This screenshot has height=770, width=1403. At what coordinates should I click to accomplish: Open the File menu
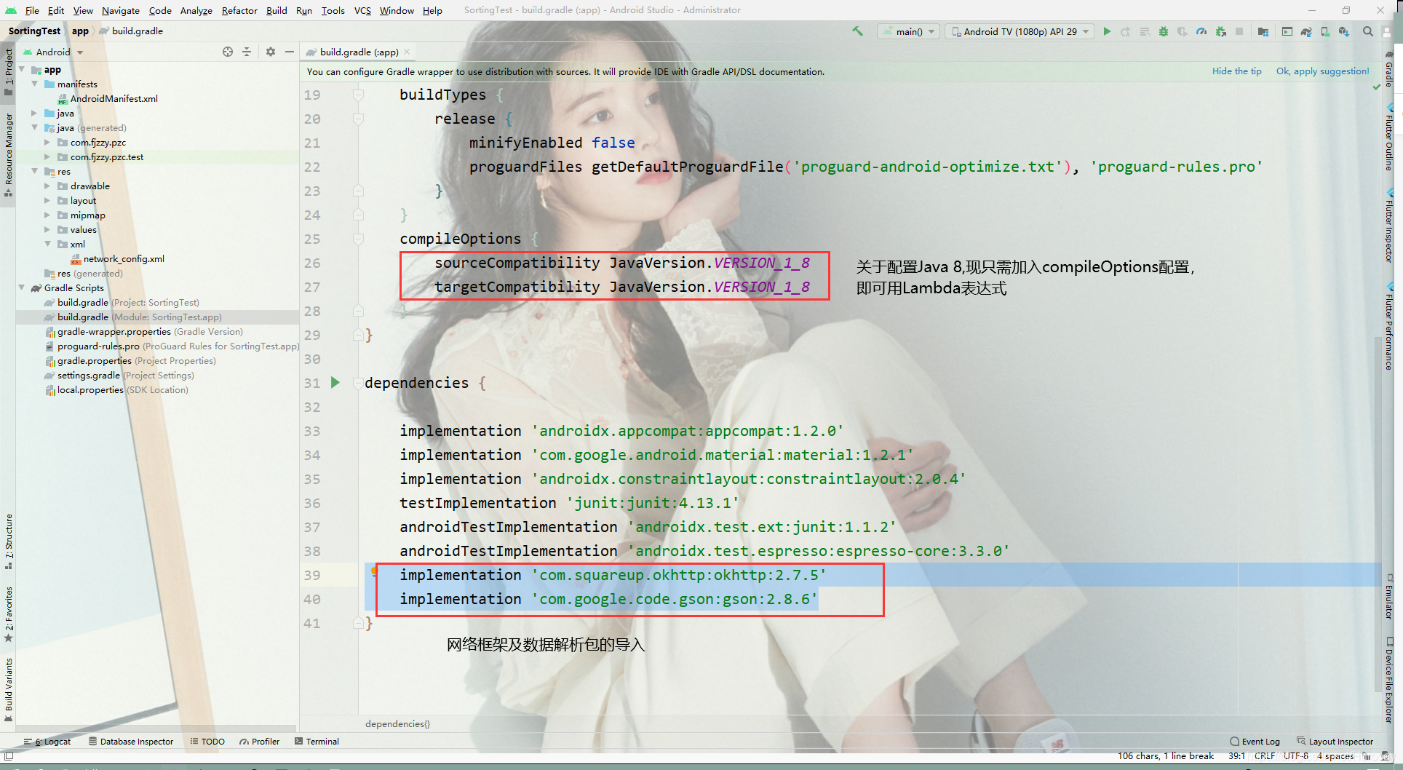32,10
